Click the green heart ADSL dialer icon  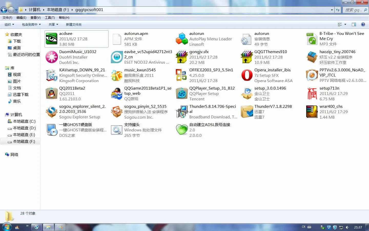pyautogui.click(x=181, y=130)
